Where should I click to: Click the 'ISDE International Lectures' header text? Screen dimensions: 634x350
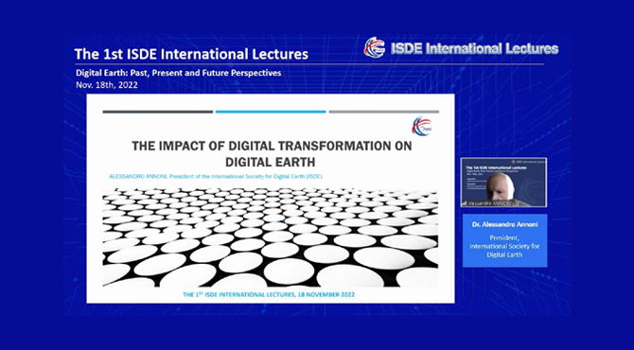pos(474,48)
